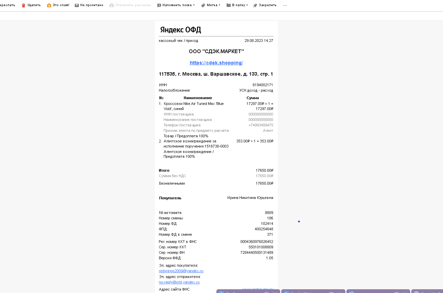This screenshot has width=443, height=293.
Task: Click the no-reply@ofd.yandex.ru sender email link
Action: pos(179,282)
